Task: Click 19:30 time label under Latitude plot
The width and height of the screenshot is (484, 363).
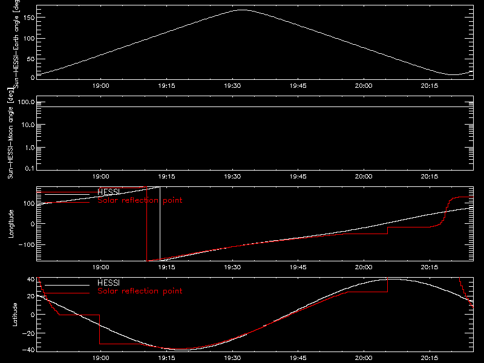Action: pos(232,358)
